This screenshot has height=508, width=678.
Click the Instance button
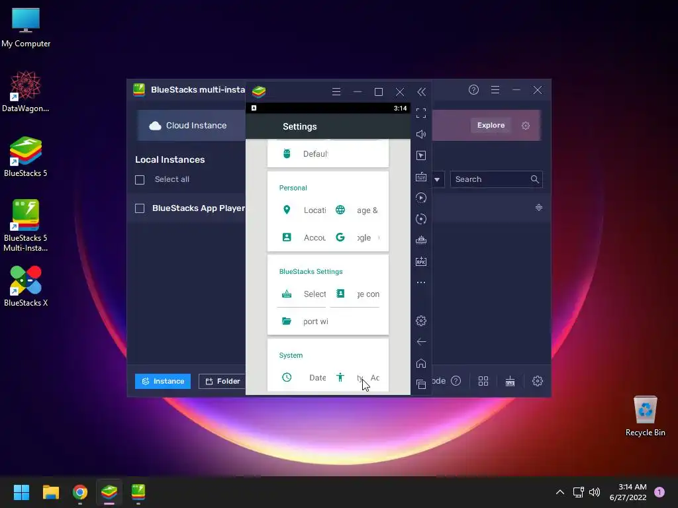coord(163,381)
